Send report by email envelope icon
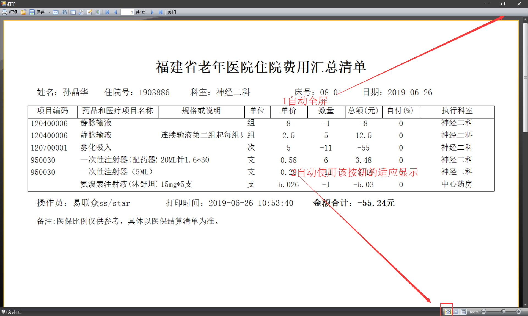Screen dimensions: 528x316 click(x=56, y=12)
